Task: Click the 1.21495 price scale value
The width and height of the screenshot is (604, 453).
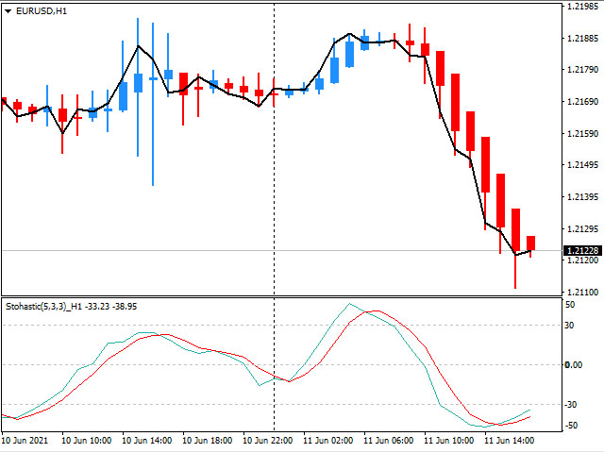Action: 583,165
